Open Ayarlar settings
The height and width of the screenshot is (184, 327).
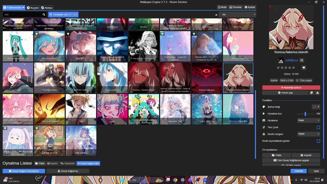point(250,7)
